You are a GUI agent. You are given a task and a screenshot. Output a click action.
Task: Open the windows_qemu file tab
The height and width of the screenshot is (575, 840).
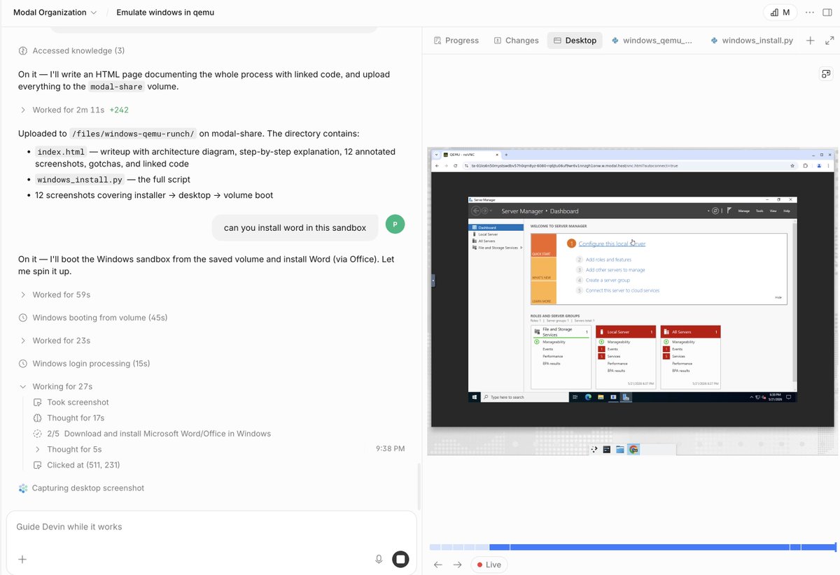[652, 41]
